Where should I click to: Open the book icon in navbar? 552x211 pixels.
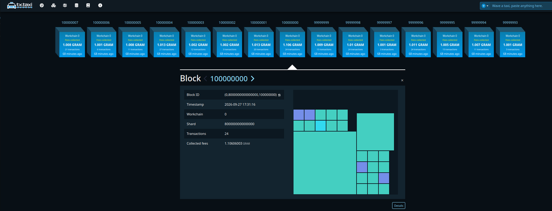pos(88,6)
